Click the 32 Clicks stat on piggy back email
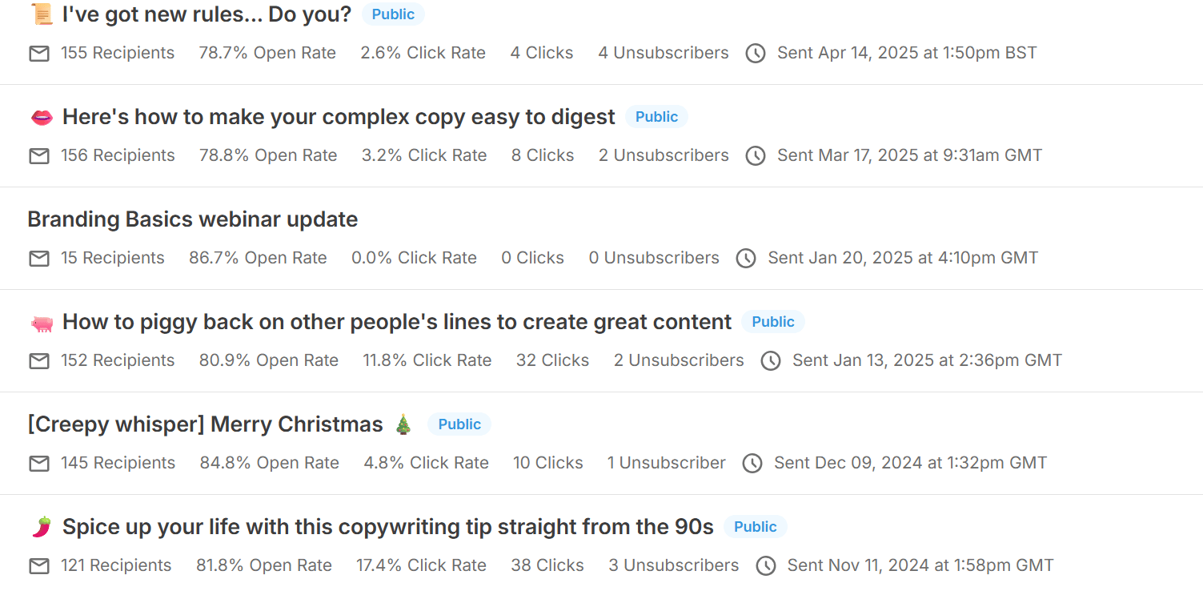 tap(552, 360)
